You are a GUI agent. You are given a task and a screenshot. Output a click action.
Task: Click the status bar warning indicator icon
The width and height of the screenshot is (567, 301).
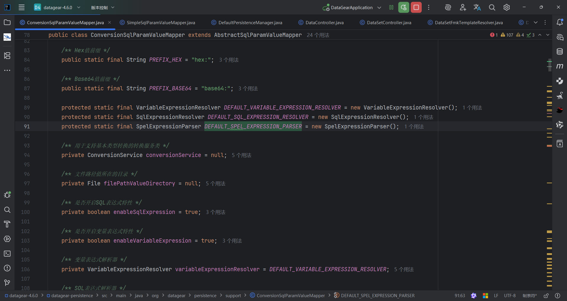point(558,295)
